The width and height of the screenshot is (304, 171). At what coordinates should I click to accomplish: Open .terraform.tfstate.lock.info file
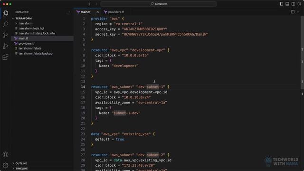(37, 33)
